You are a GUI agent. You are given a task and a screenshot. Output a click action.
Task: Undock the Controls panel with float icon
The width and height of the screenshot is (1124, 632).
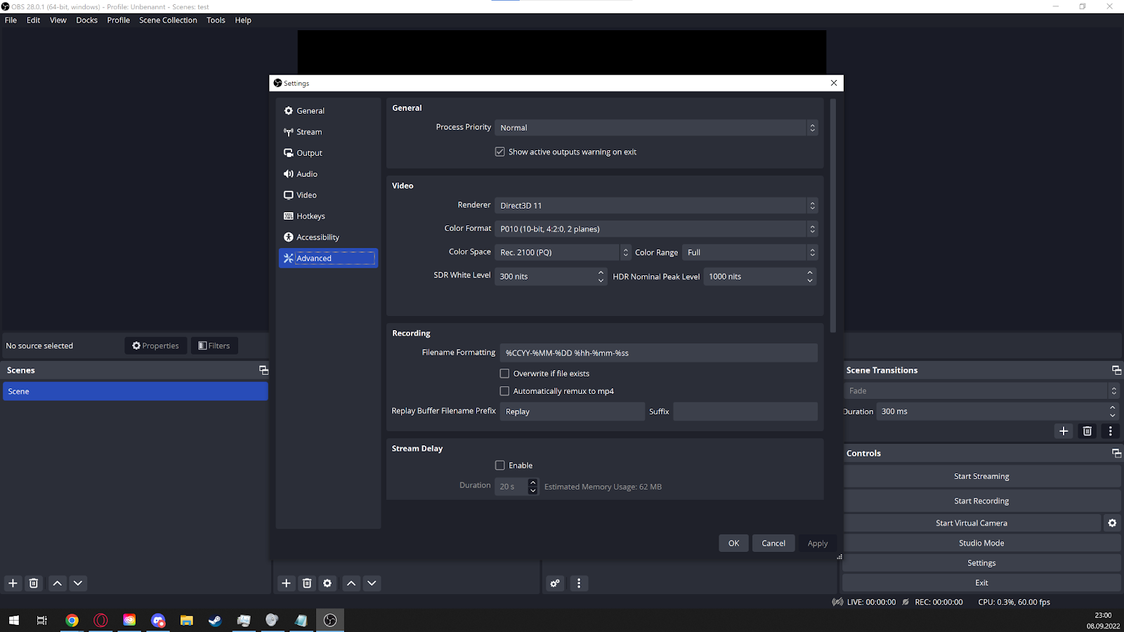click(1116, 453)
